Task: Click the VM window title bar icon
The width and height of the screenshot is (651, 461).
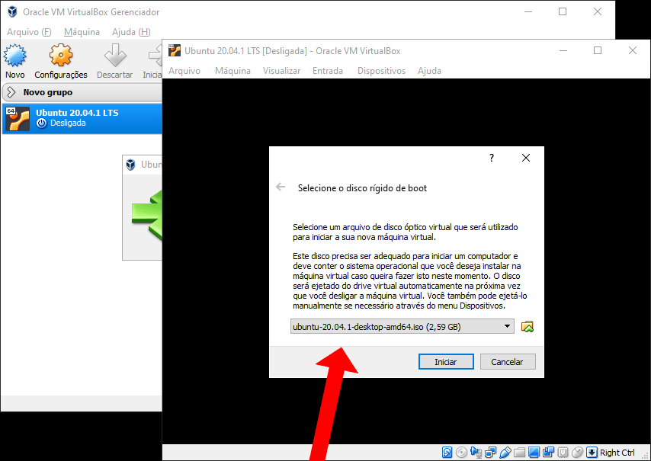Action: coord(175,50)
